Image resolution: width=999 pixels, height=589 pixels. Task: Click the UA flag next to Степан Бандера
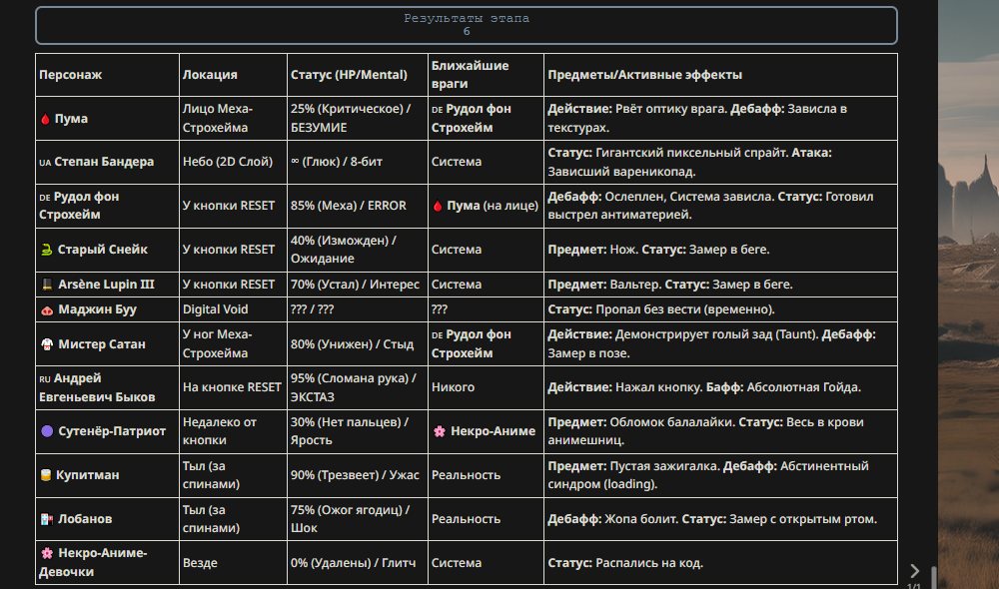click(45, 163)
